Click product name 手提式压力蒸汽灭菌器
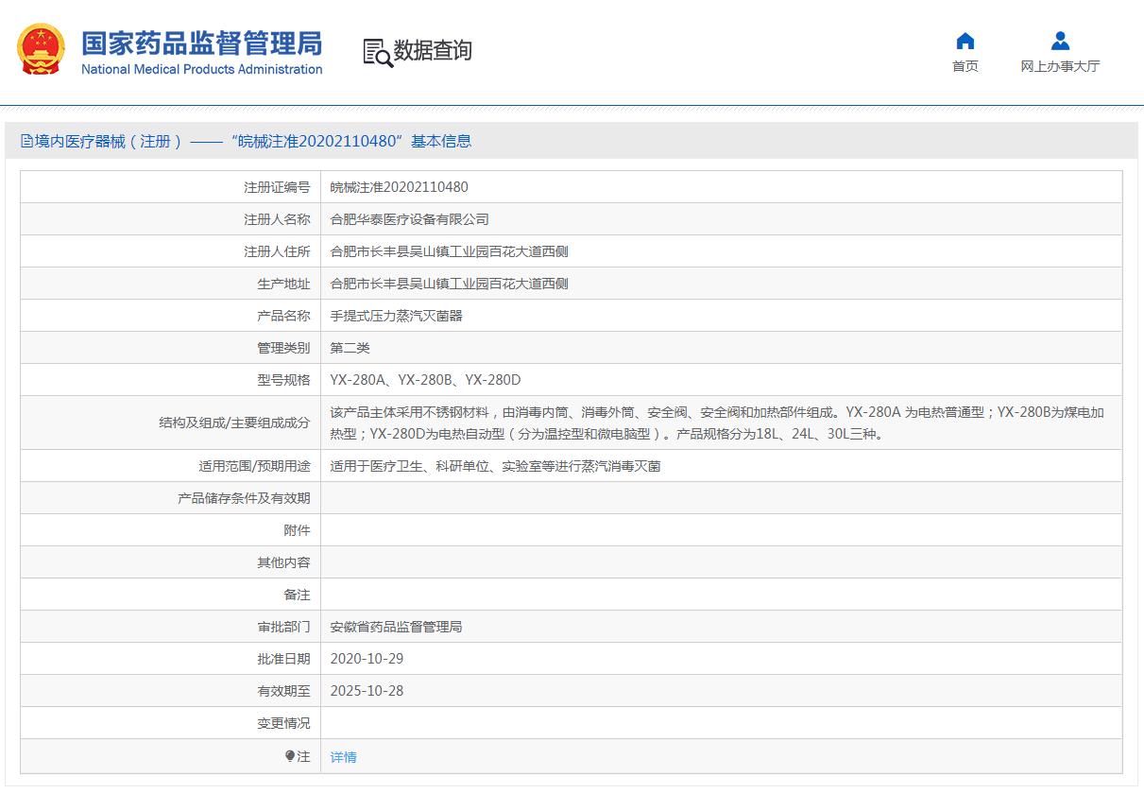 396,316
